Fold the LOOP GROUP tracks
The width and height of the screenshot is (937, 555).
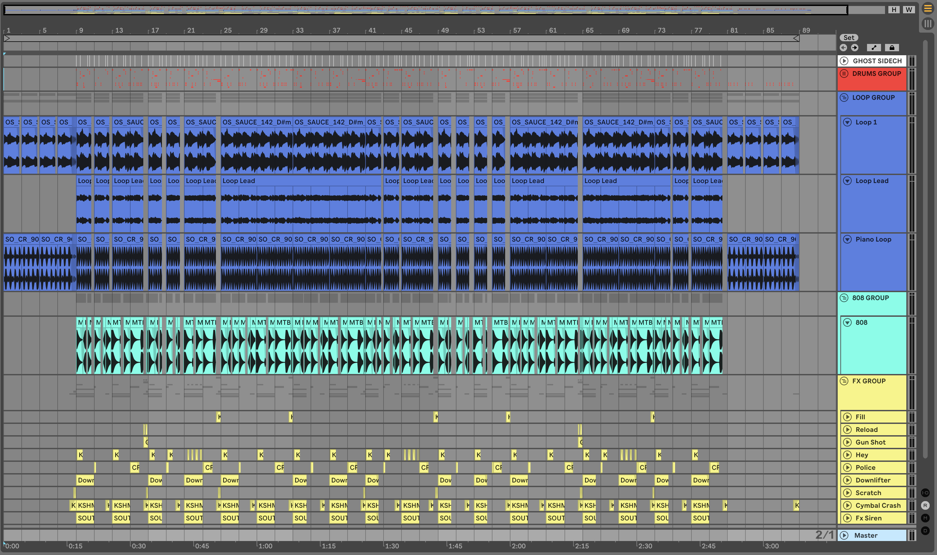tap(844, 97)
